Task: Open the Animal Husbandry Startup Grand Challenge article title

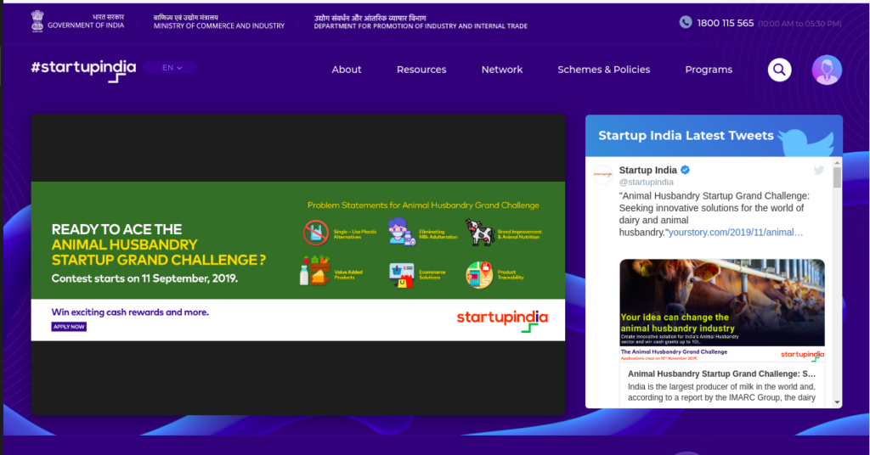Action: [721, 374]
